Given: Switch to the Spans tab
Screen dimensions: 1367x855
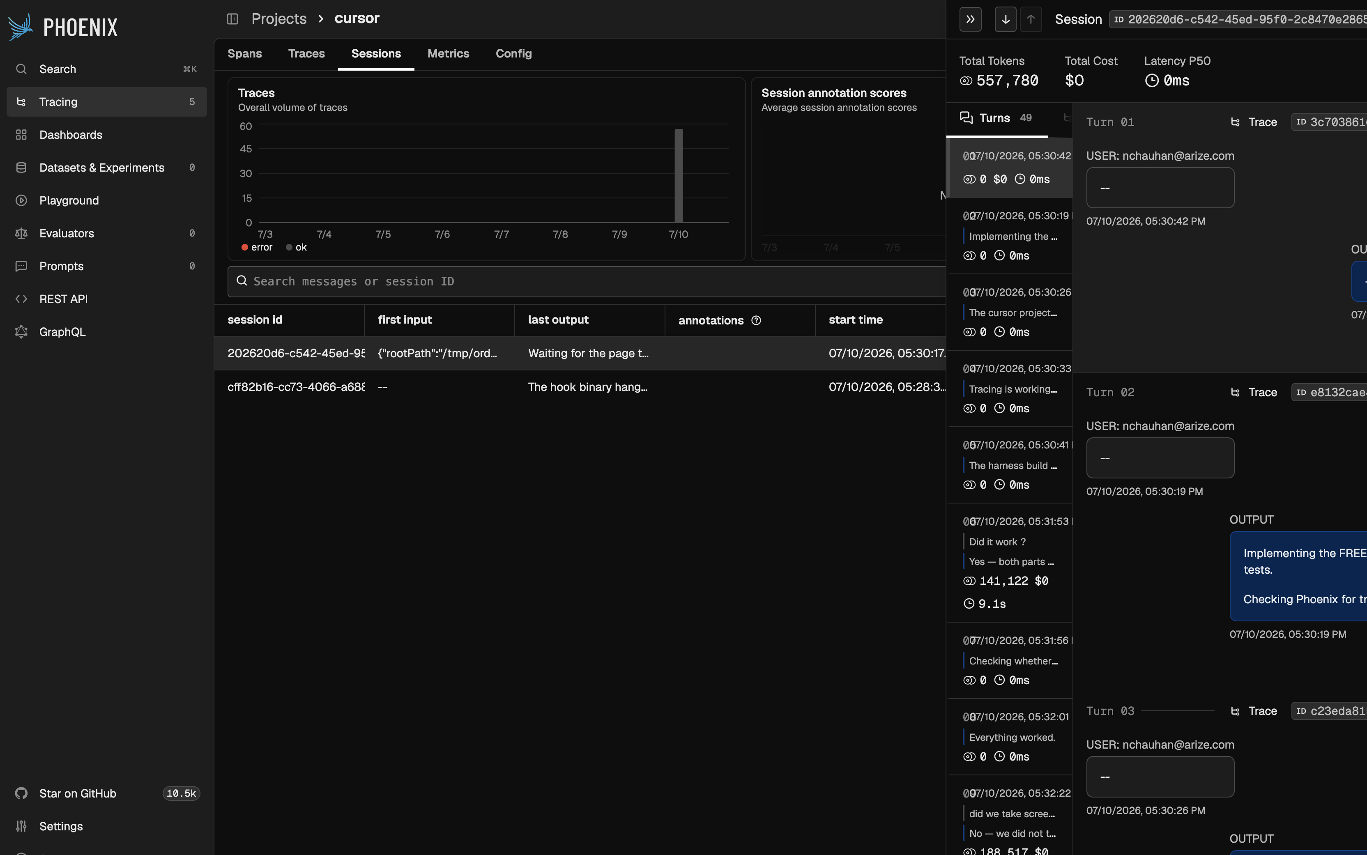Looking at the screenshot, I should pyautogui.click(x=244, y=54).
